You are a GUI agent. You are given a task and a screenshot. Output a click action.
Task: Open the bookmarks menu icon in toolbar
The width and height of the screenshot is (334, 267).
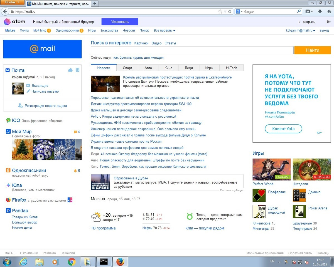click(309, 12)
